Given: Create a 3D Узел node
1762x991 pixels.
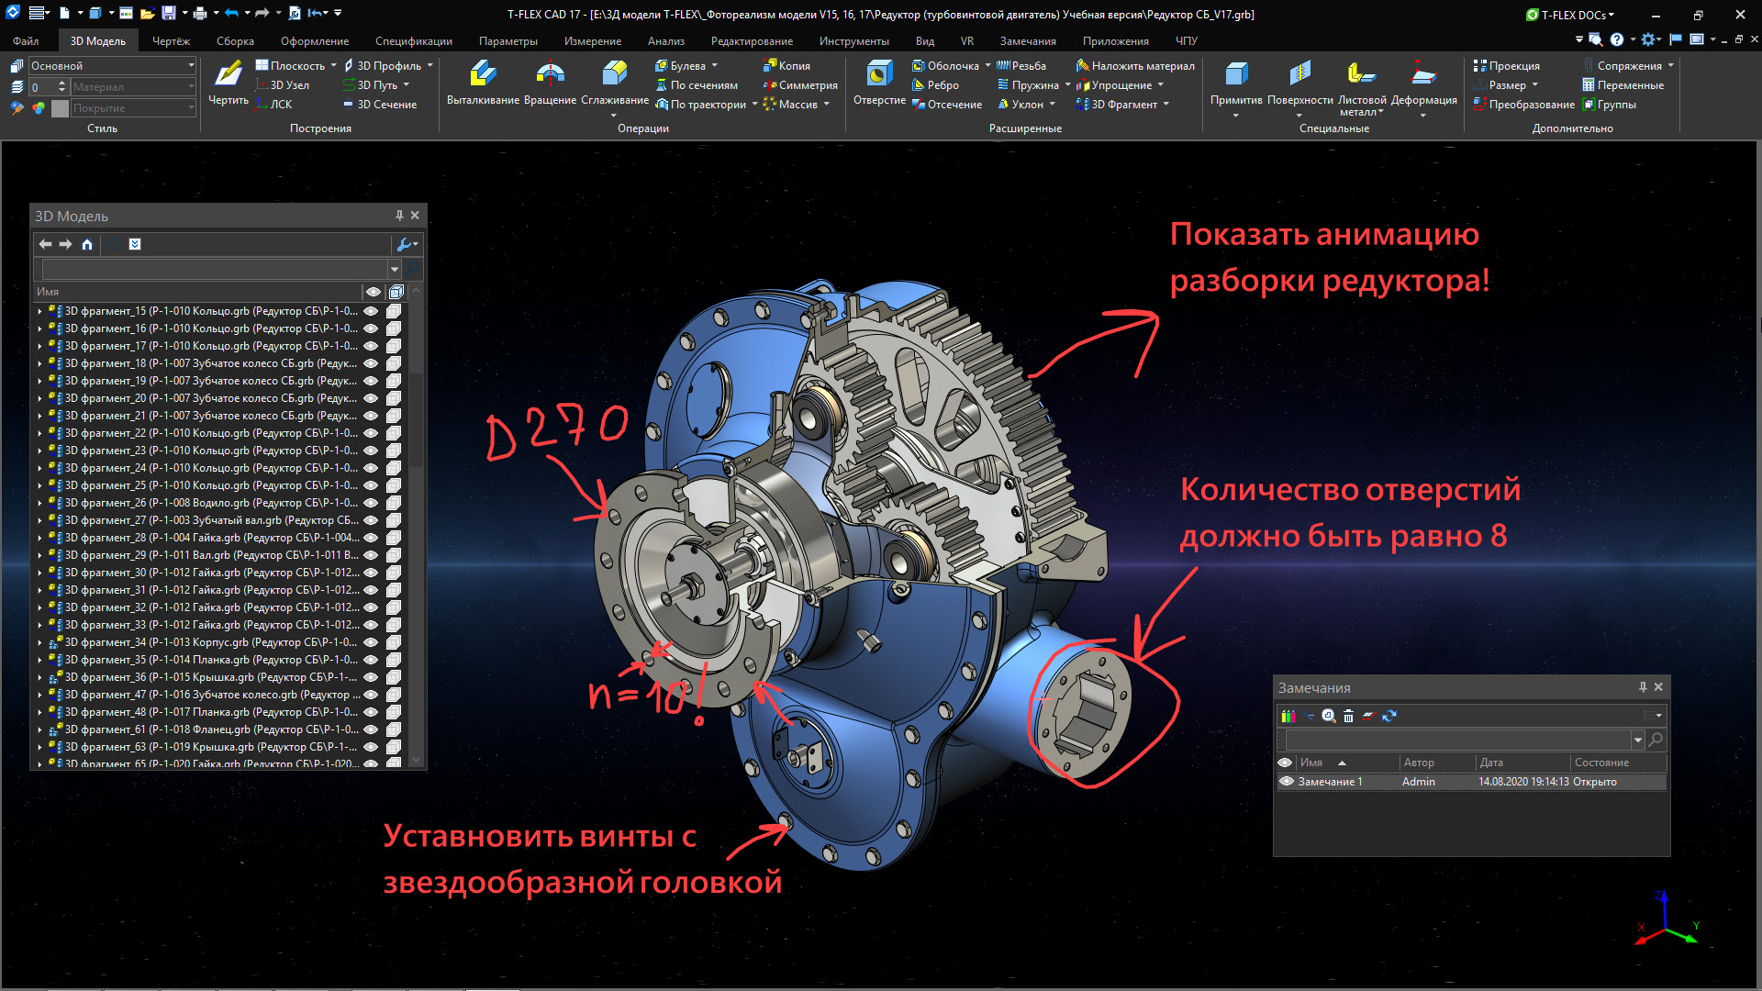Looking at the screenshot, I should [x=282, y=84].
